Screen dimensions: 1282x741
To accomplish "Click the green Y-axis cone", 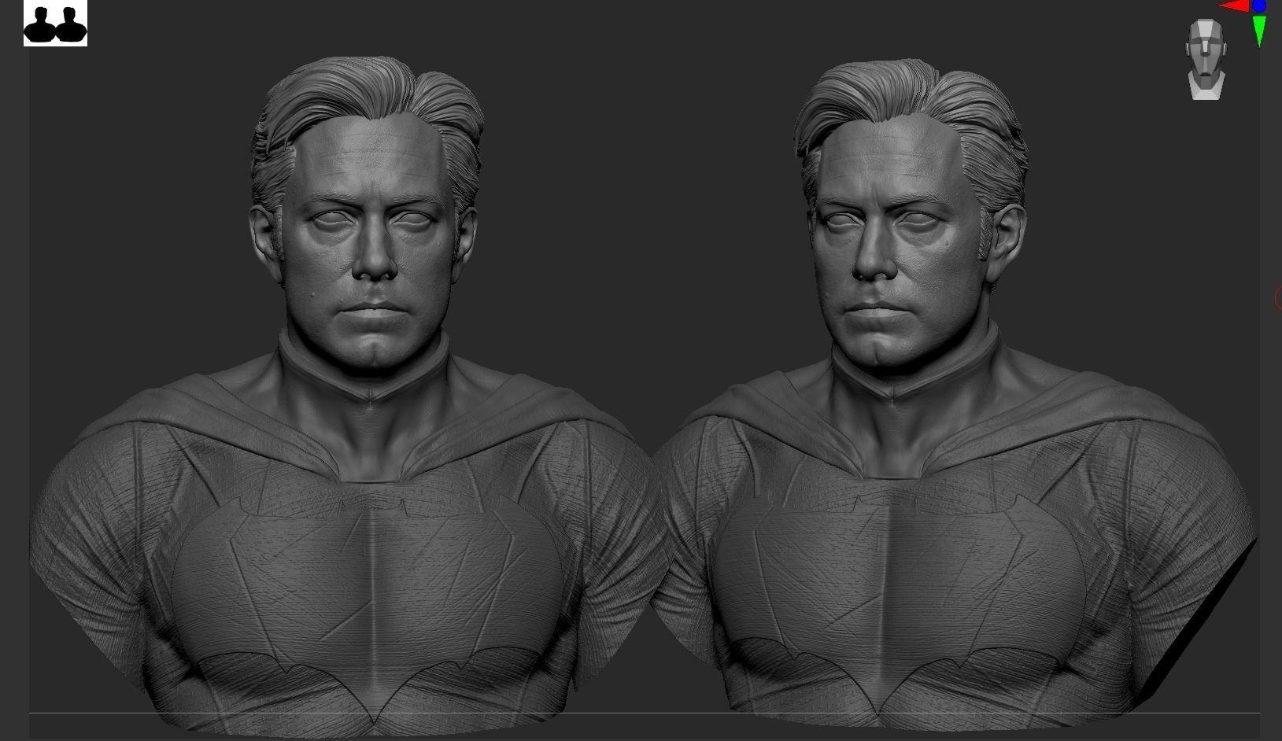I will [x=1258, y=31].
